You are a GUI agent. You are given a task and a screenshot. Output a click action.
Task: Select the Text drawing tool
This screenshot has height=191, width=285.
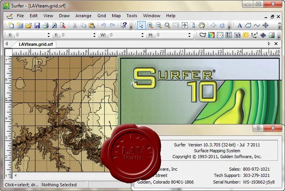point(240,25)
